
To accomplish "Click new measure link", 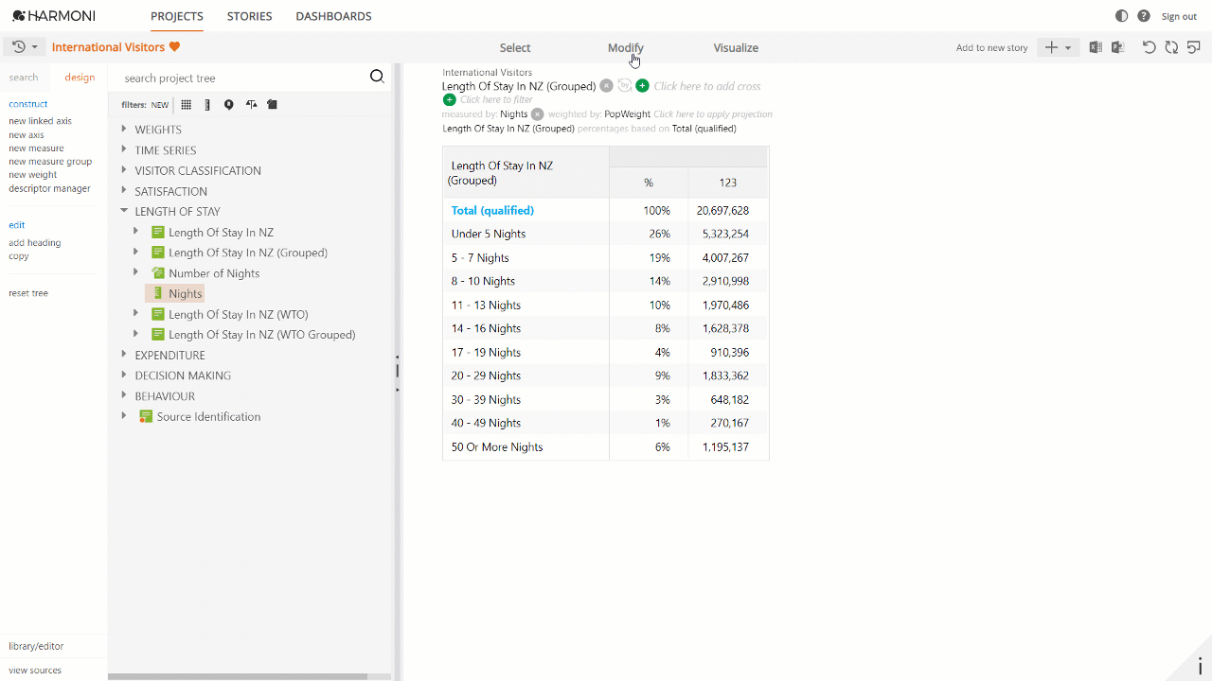I will pyautogui.click(x=36, y=148).
